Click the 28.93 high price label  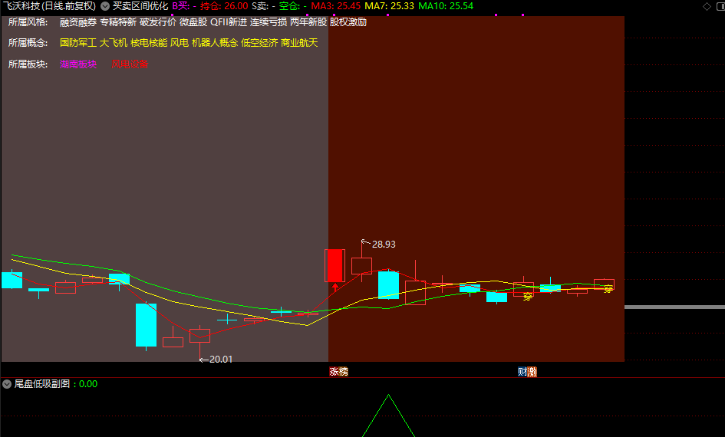pos(384,245)
